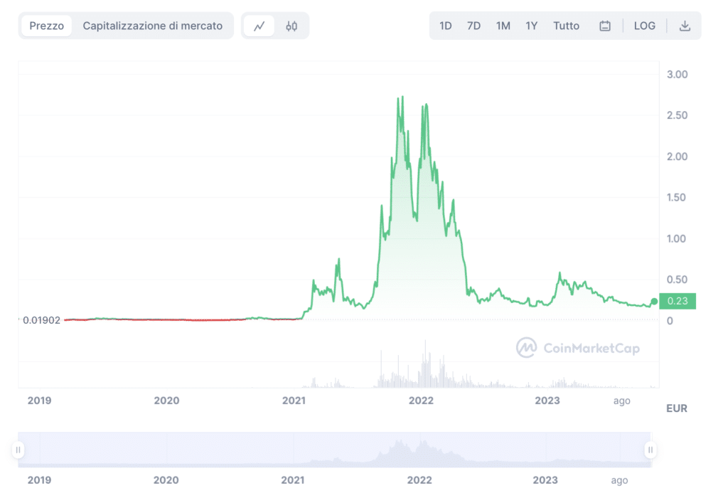Click the timeline brush area near 2022
The image size is (728, 498).
pos(419,449)
